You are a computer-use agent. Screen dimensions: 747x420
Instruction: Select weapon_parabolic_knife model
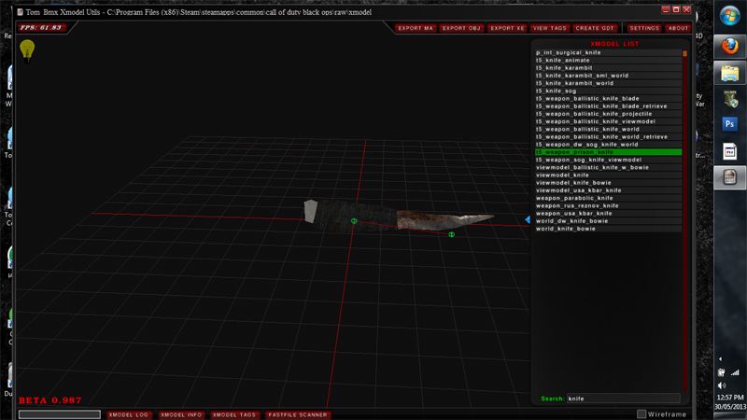click(x=609, y=198)
